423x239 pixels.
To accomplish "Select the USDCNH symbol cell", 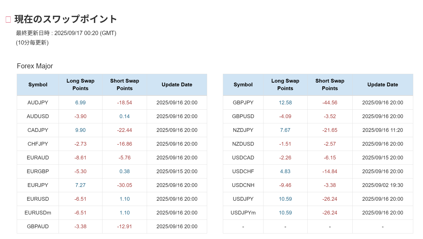I will point(243,185).
